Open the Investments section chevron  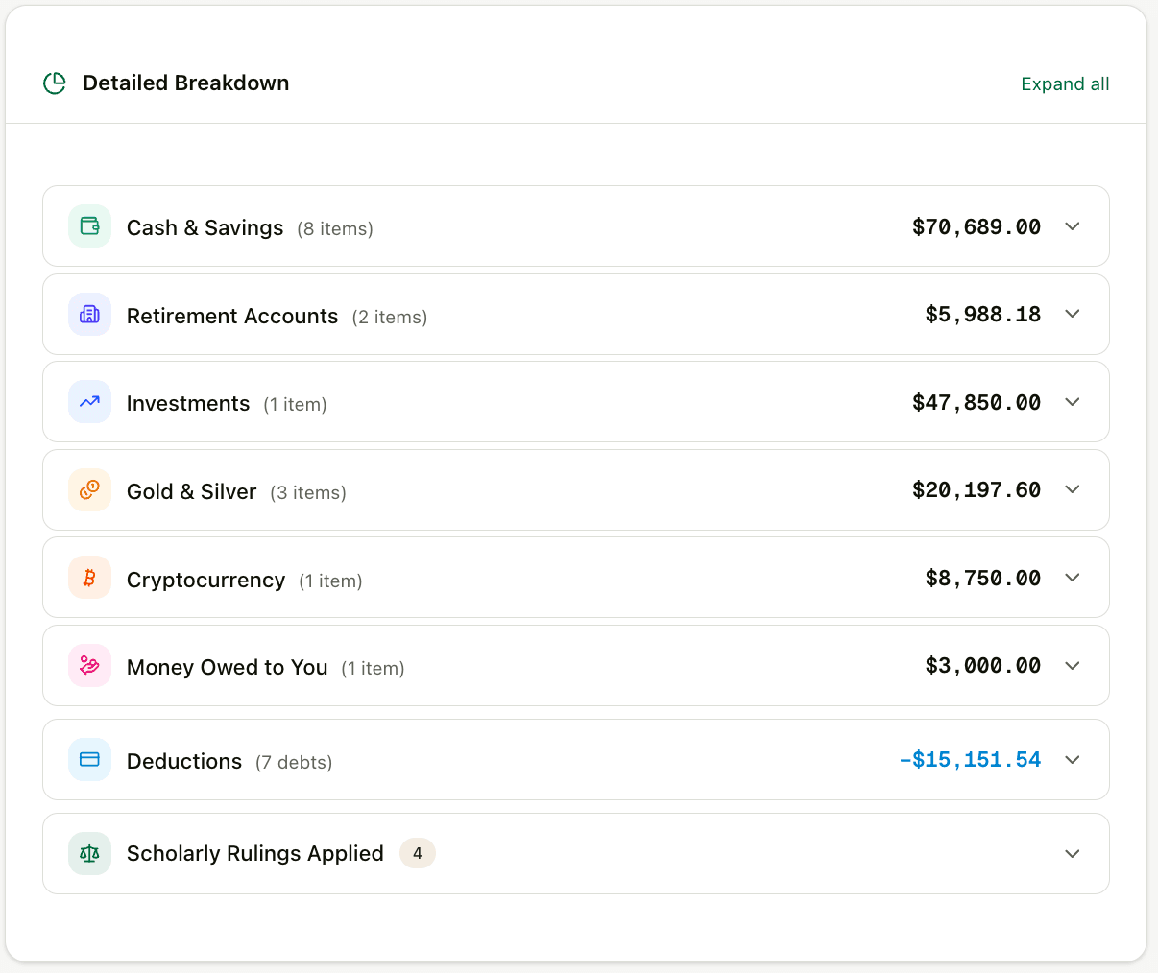click(x=1073, y=402)
